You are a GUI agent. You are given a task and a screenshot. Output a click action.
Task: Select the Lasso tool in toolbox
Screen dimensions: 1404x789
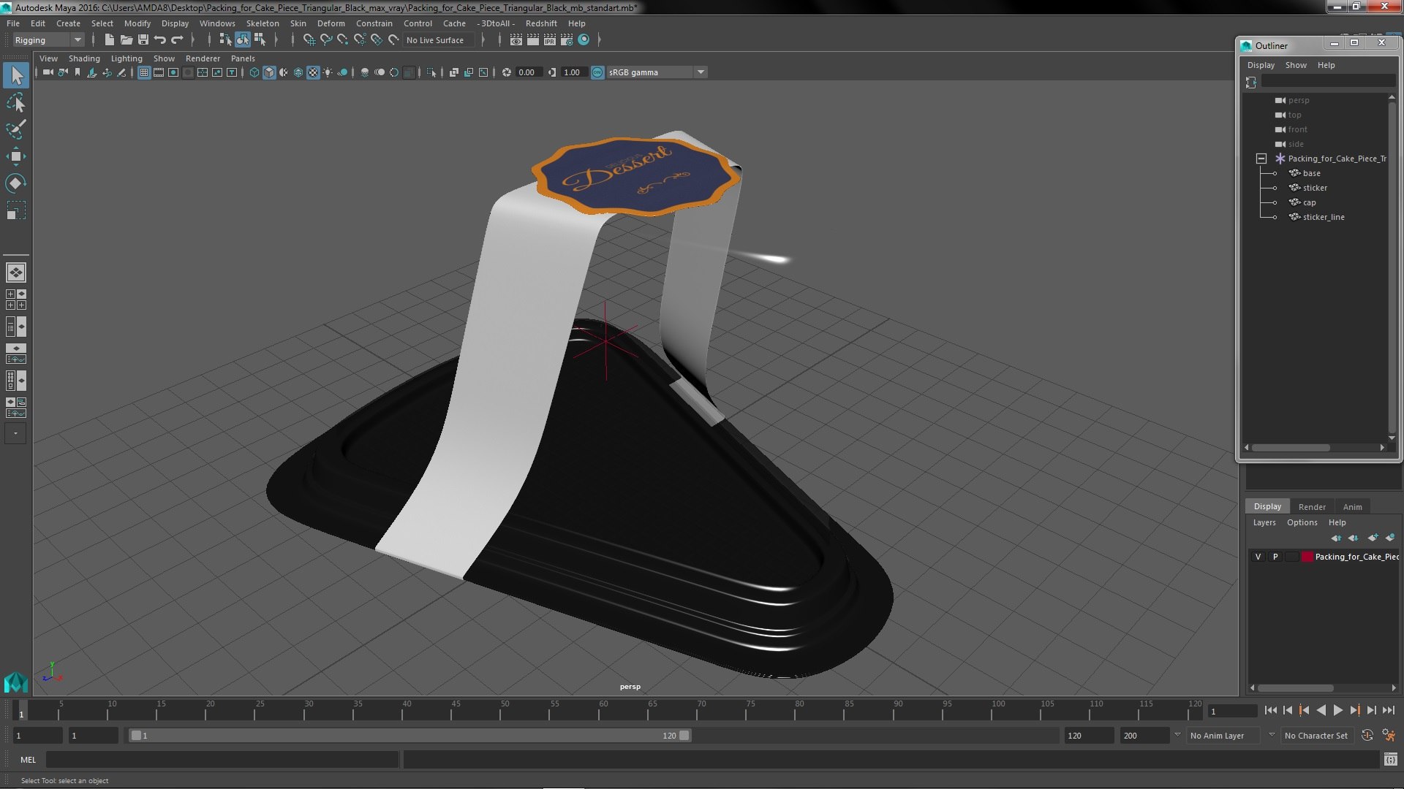[15, 103]
